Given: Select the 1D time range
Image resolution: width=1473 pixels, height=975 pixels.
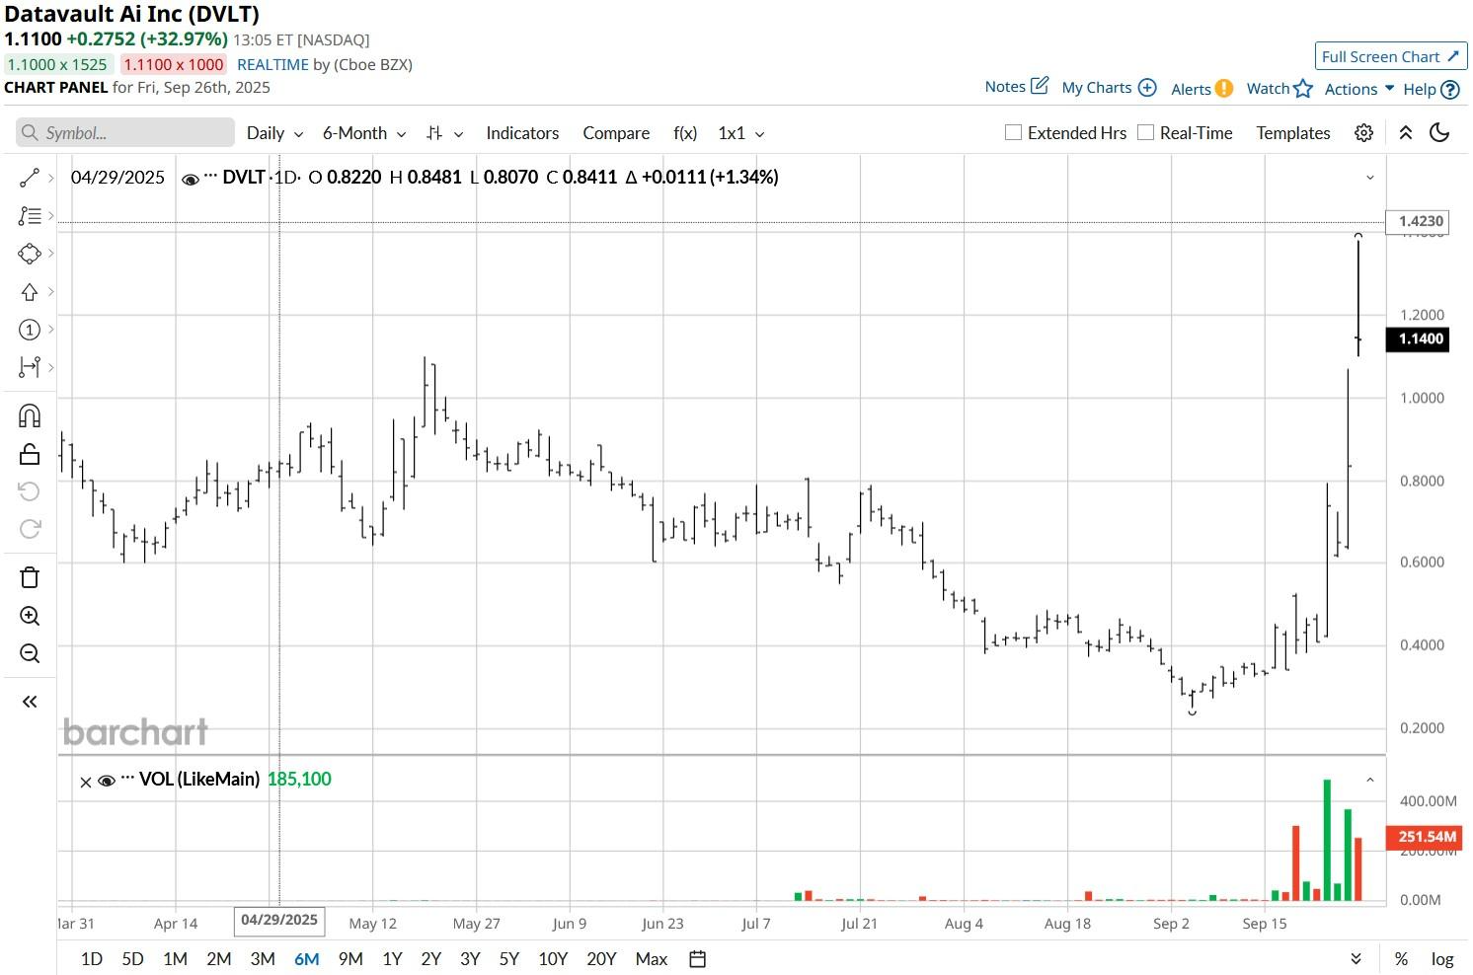Looking at the screenshot, I should (92, 959).
